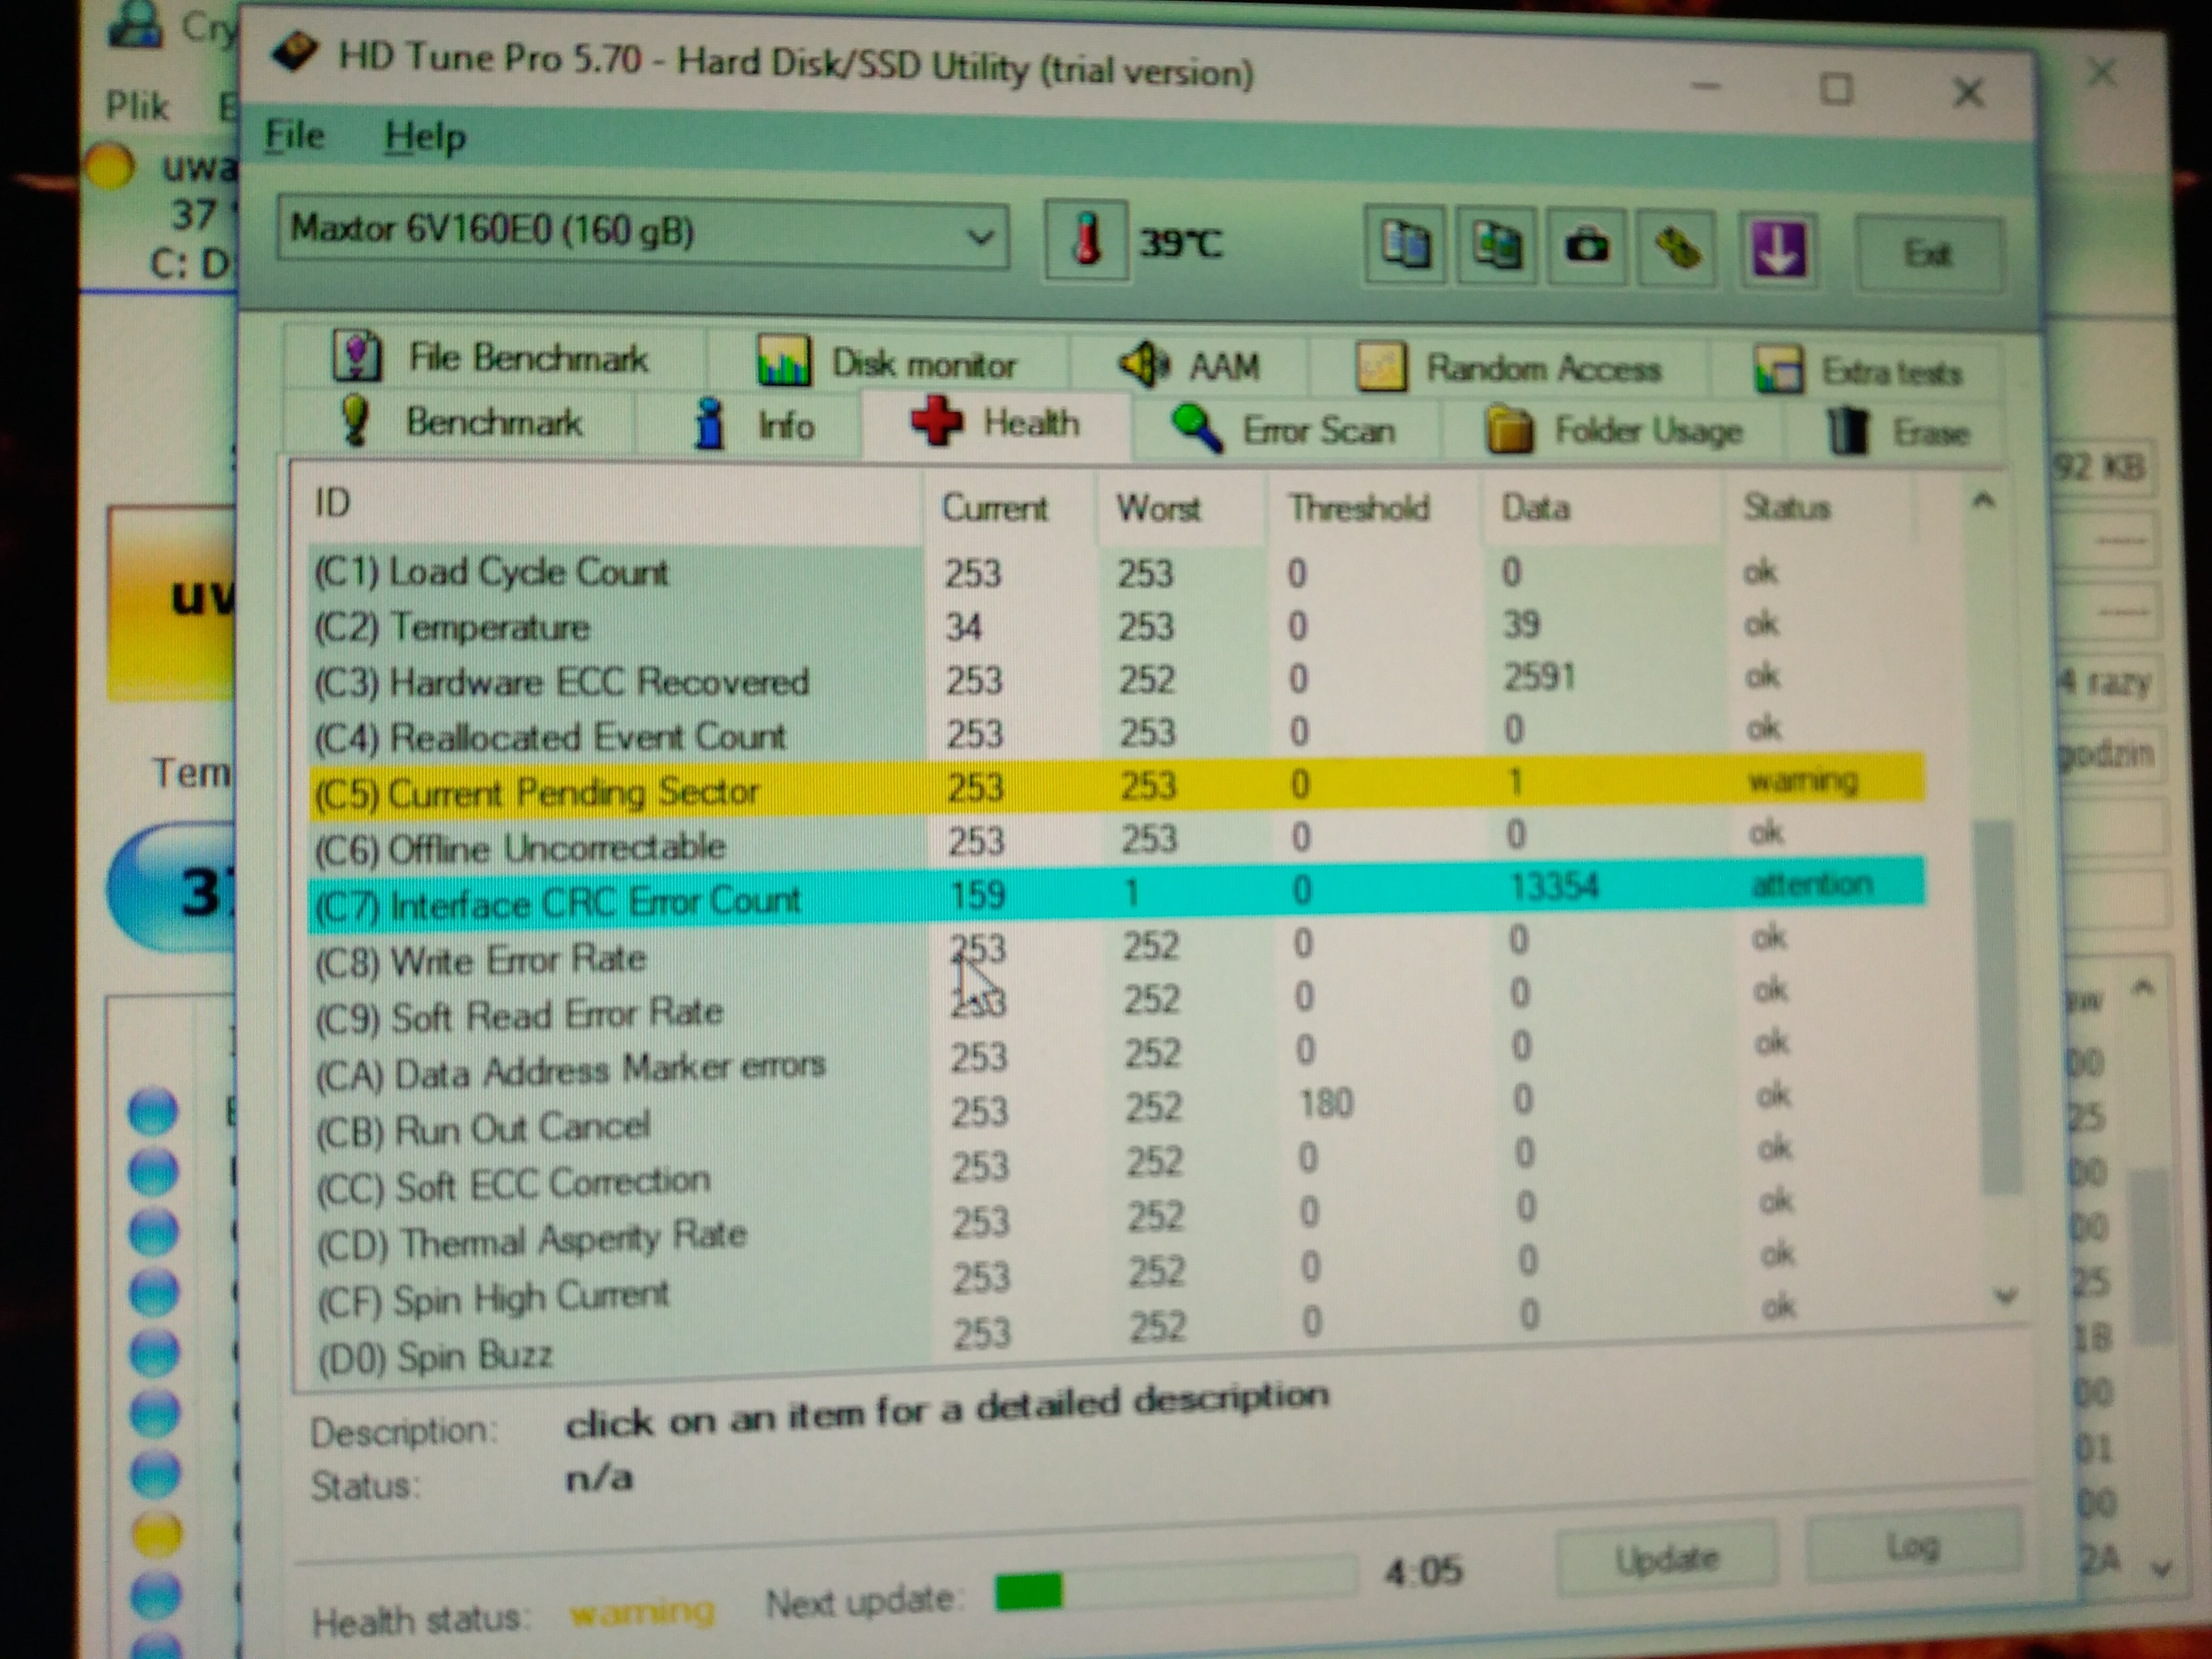Click the Exit button
This screenshot has width=2212, height=1659.
coord(1929,254)
